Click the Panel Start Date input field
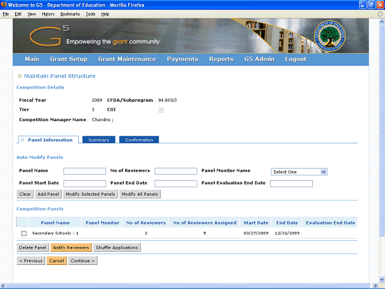The height and width of the screenshot is (289, 385). click(85, 184)
